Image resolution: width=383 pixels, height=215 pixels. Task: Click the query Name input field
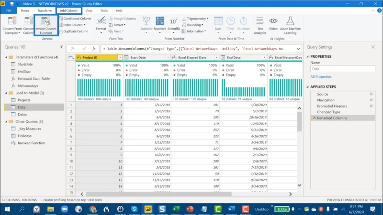pyautogui.click(x=343, y=69)
